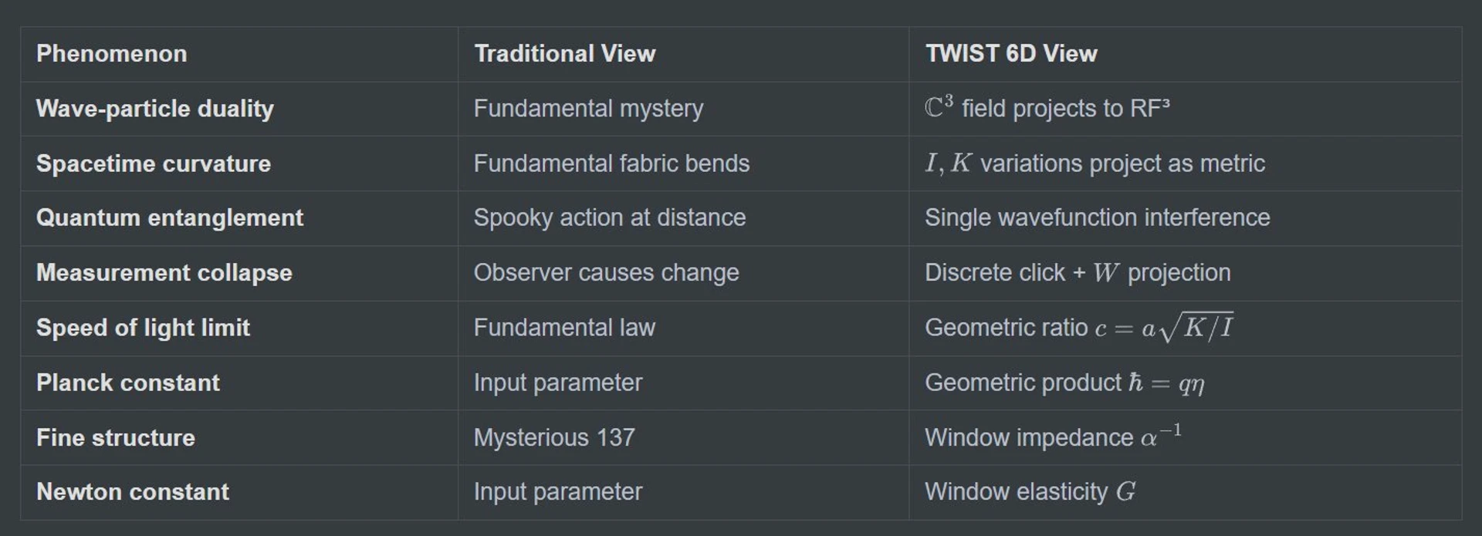Click the Traditional View column header
This screenshot has height=536, width=1482.
(564, 54)
